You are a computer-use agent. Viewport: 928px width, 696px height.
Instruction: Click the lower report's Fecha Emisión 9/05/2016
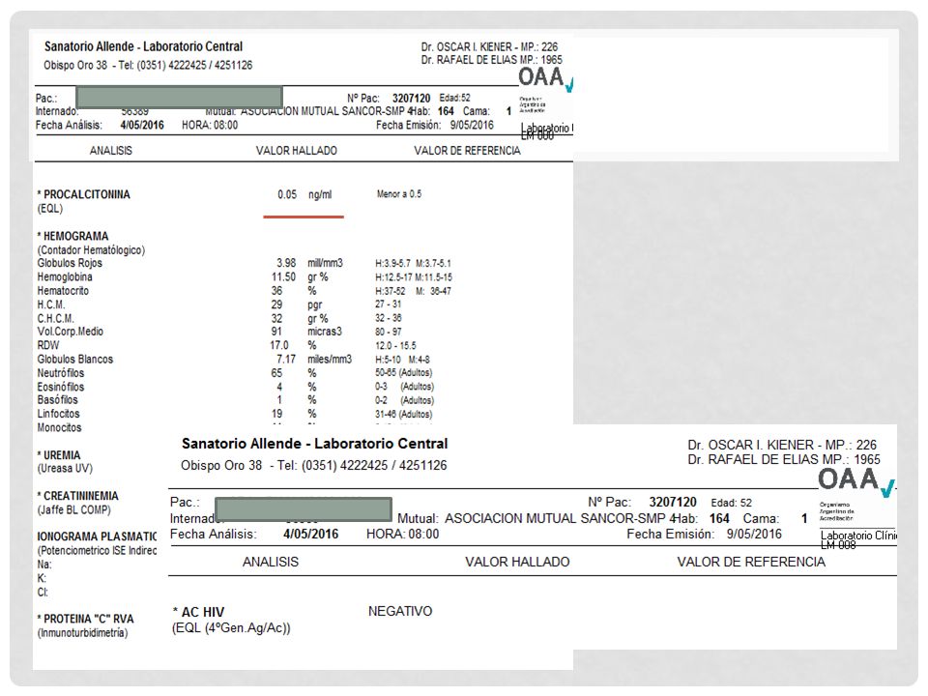(x=754, y=535)
